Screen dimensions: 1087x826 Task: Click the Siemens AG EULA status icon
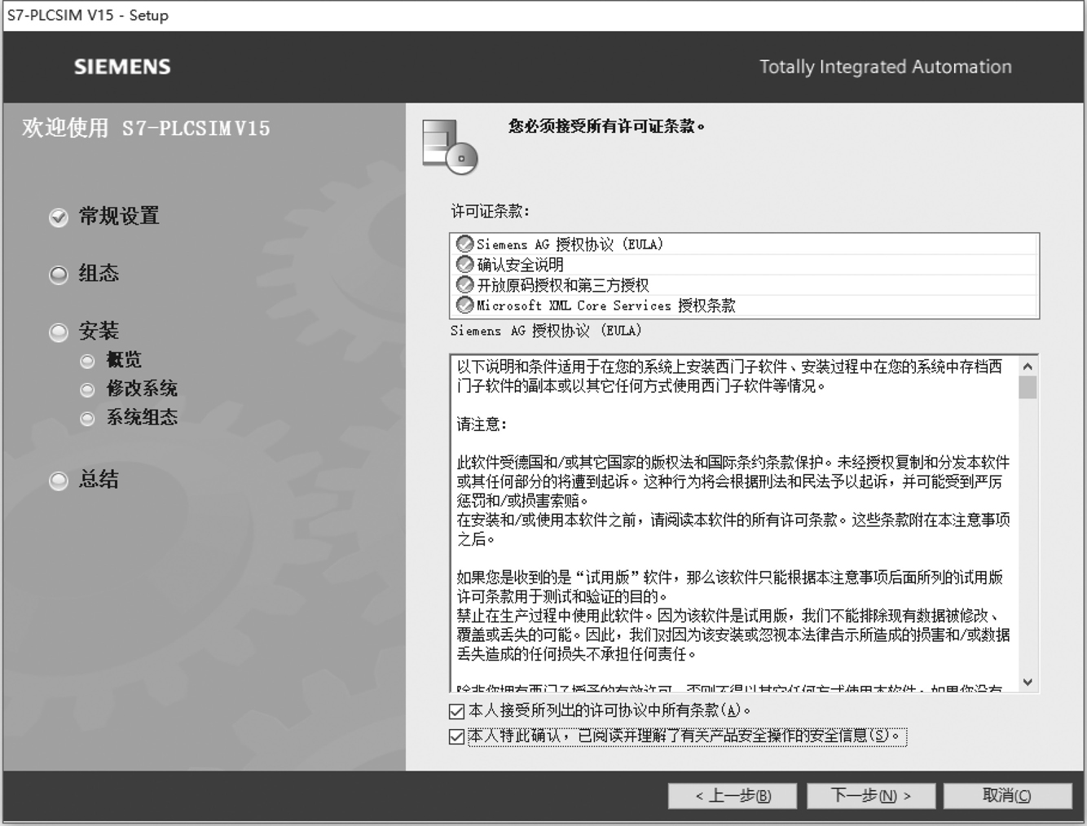click(465, 244)
